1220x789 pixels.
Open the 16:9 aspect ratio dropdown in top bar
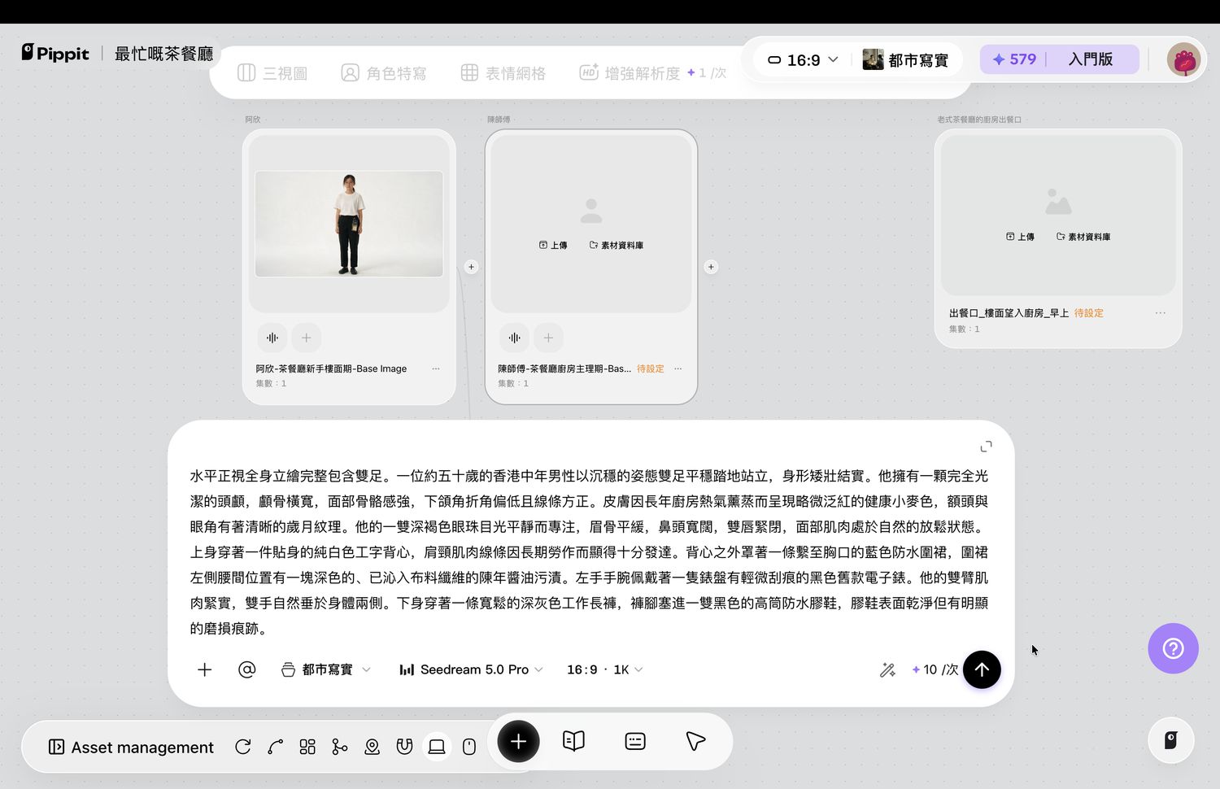point(803,59)
